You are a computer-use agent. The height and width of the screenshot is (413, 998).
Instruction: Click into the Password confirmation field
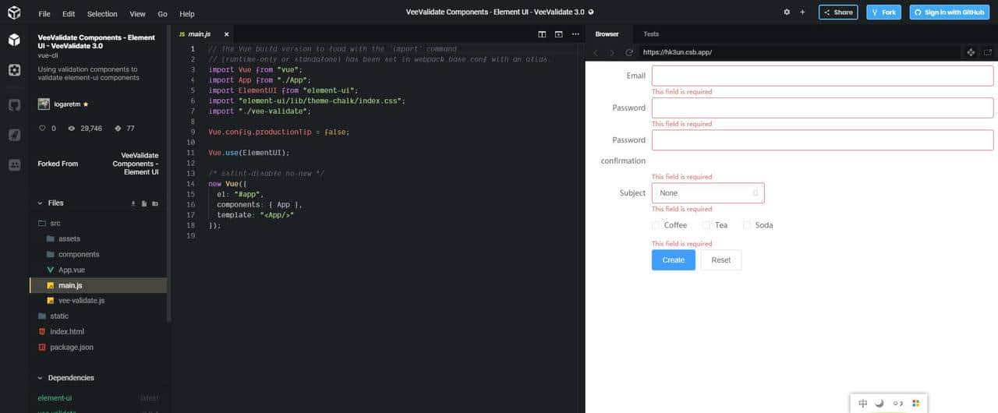(x=823, y=139)
